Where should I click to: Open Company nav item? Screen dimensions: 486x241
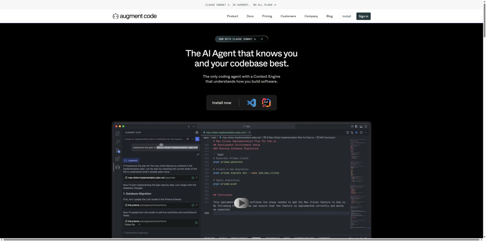click(x=311, y=16)
